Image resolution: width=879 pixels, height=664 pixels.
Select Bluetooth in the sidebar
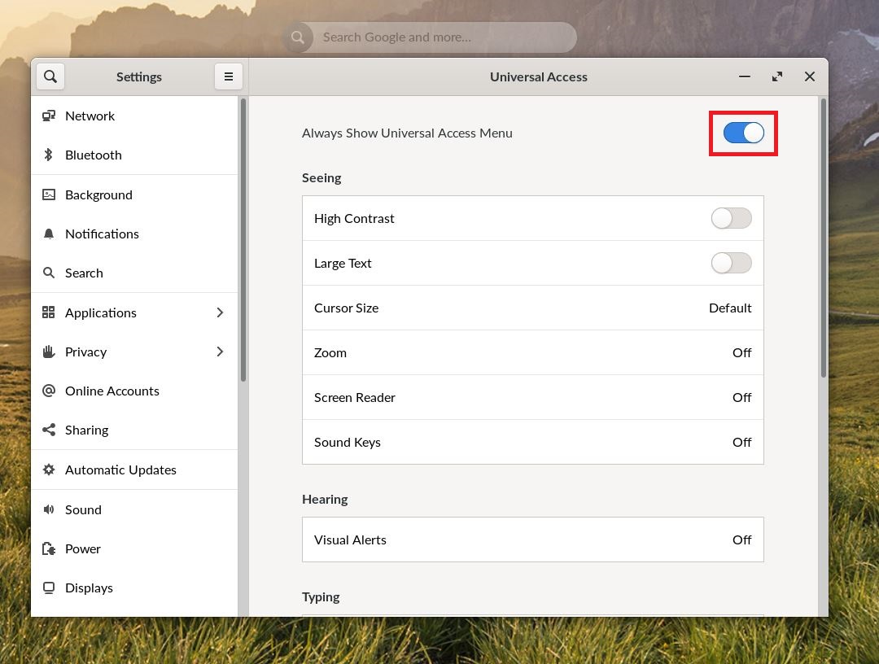coord(134,155)
